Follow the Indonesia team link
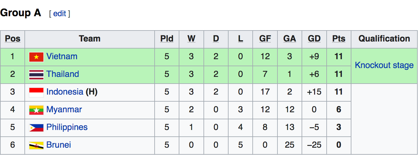 [x=65, y=92]
